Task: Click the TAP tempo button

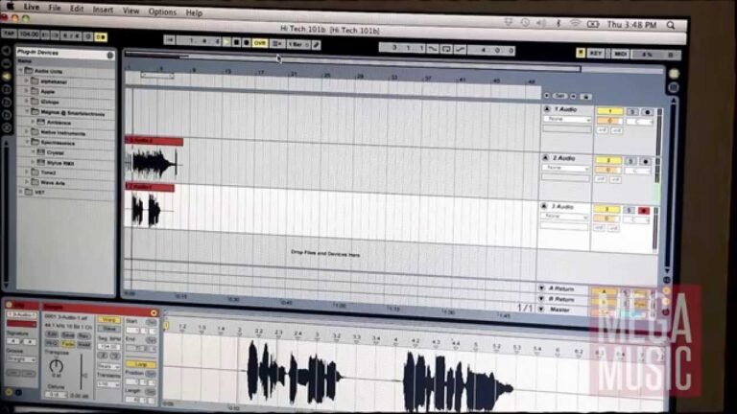Action: (x=9, y=34)
